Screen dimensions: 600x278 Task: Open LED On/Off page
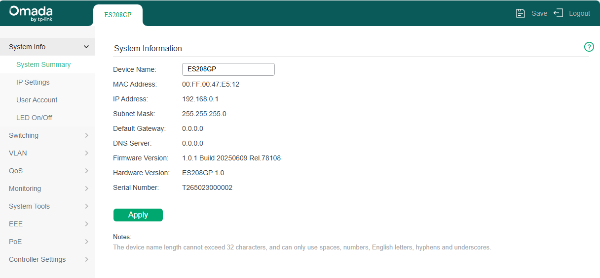pos(34,118)
